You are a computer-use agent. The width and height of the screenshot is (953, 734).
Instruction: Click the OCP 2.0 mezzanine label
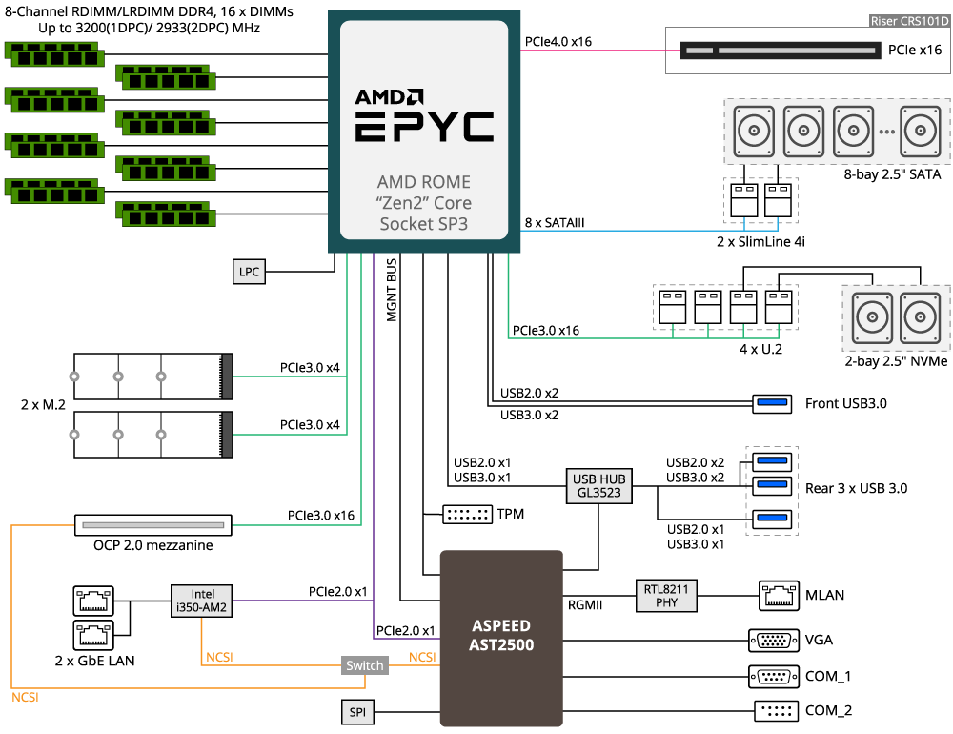pos(153,545)
